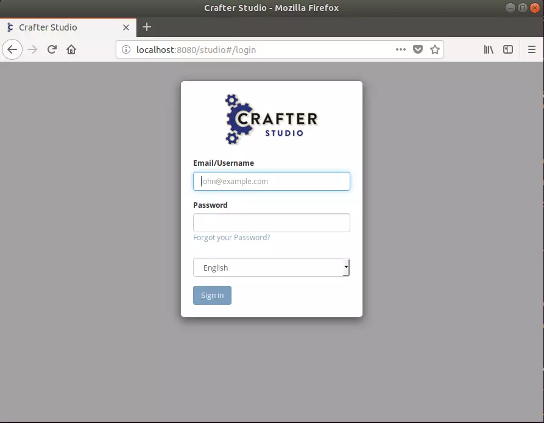Click the Sign in button

tap(212, 295)
